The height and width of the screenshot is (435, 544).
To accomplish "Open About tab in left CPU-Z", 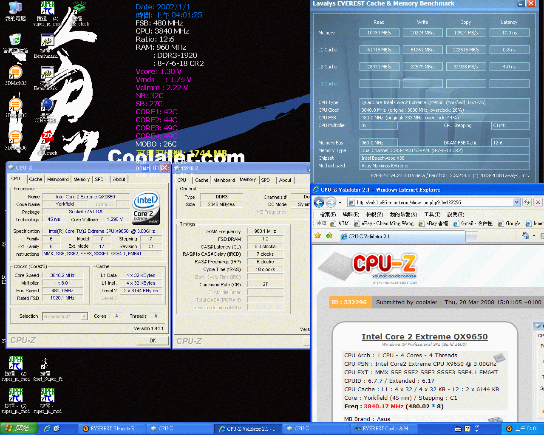I will point(119,179).
